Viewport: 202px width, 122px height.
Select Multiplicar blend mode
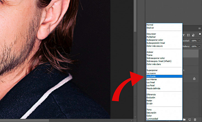pos(164,37)
